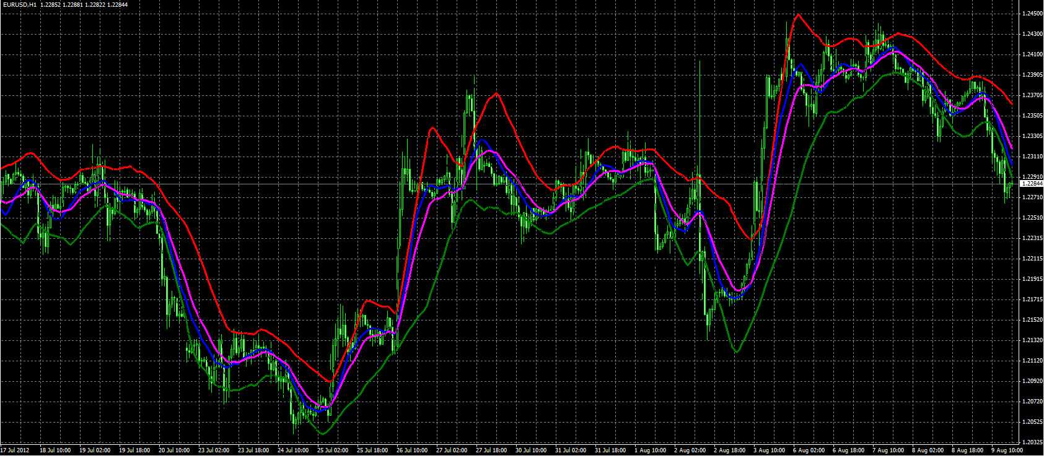Select the 23 Jul 02:00 time label

[214, 450]
